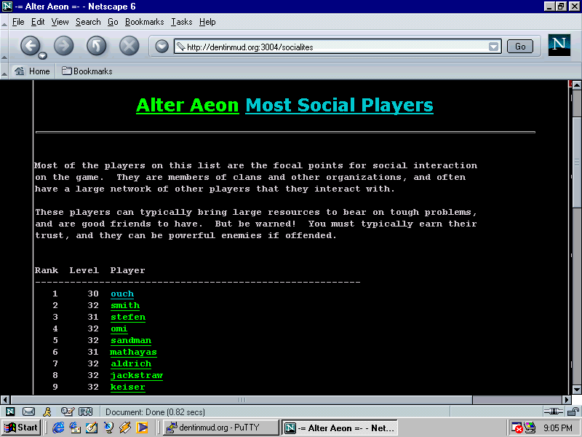Click the orange pencil quick launch icon
The image size is (582, 437).
click(125, 428)
